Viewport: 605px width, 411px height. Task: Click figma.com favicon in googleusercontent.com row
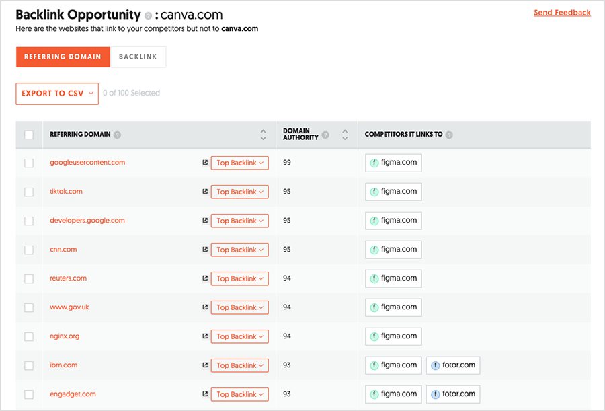tap(374, 163)
